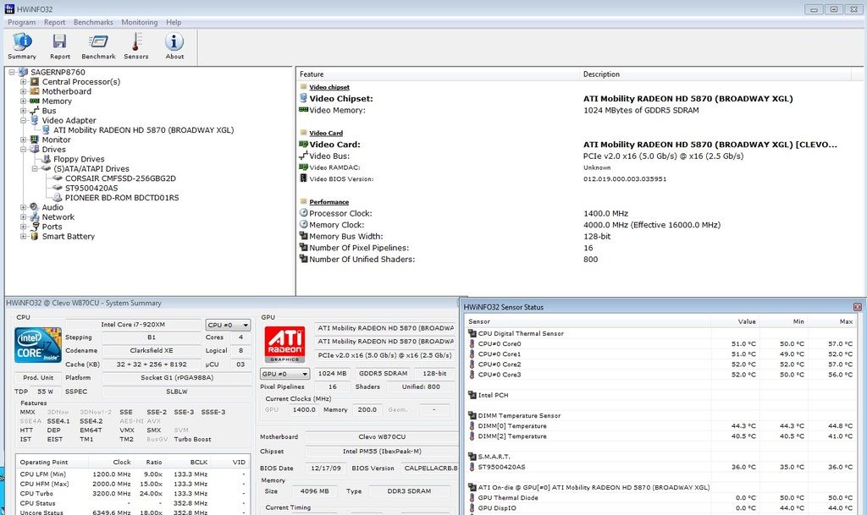This screenshot has height=515, width=867.
Task: Click the HWiNFO32 title bar app icon
Action: click(x=9, y=8)
